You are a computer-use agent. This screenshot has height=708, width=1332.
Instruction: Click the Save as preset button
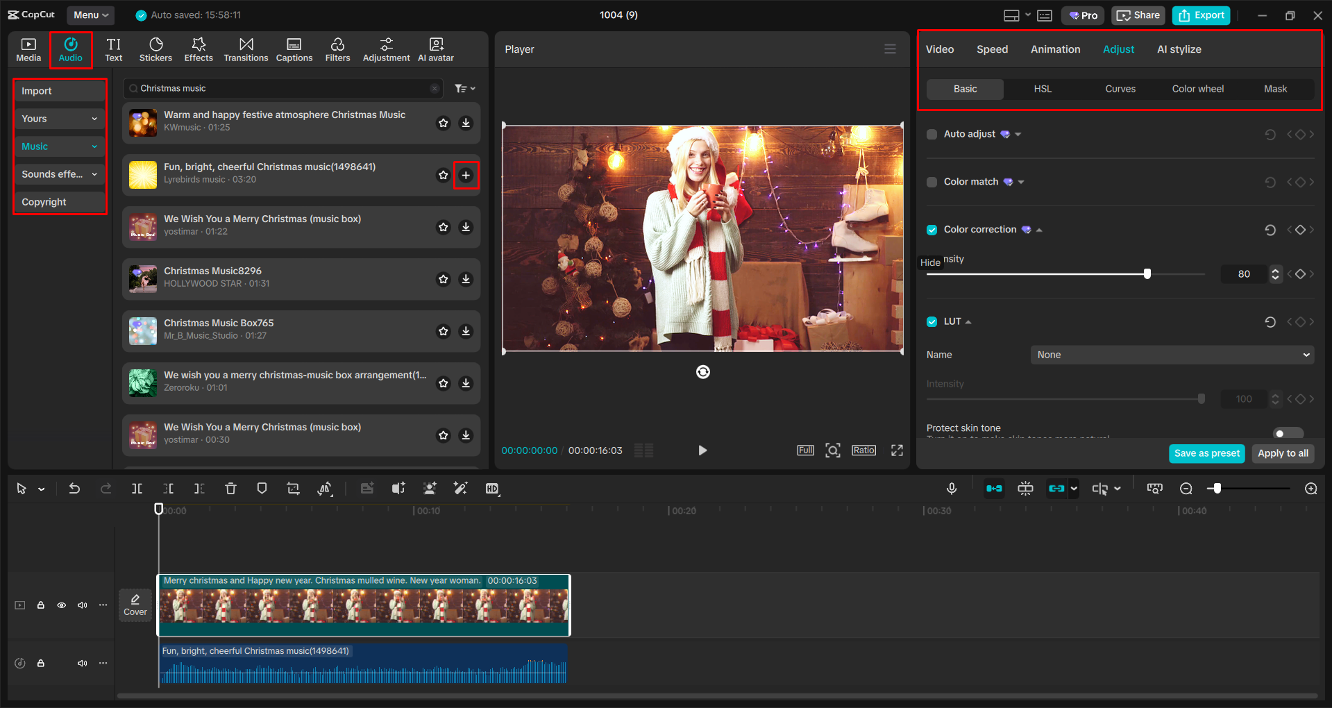point(1206,453)
